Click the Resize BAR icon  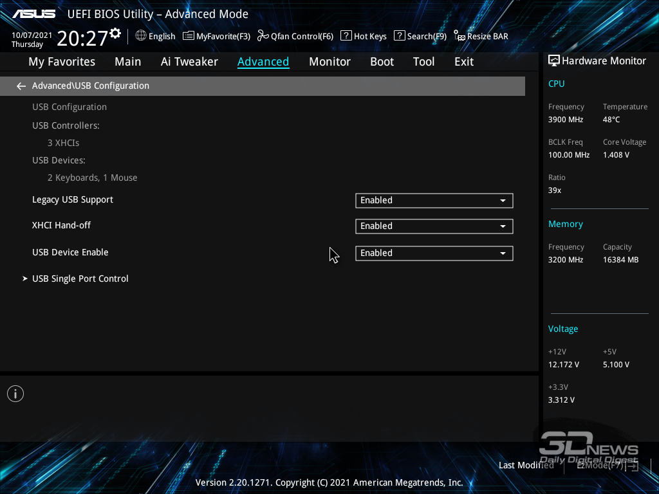point(459,36)
